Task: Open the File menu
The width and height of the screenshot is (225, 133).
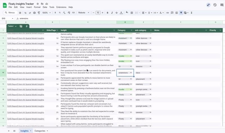Action: click(10, 7)
